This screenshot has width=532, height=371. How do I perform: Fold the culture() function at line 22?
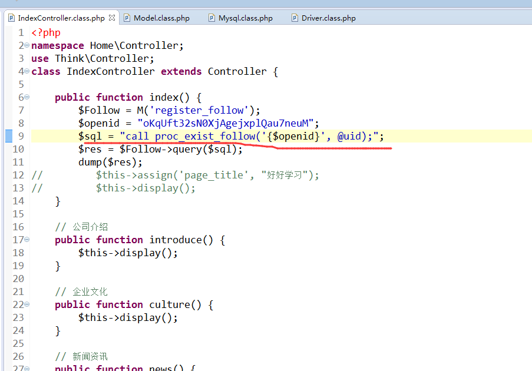(27, 305)
